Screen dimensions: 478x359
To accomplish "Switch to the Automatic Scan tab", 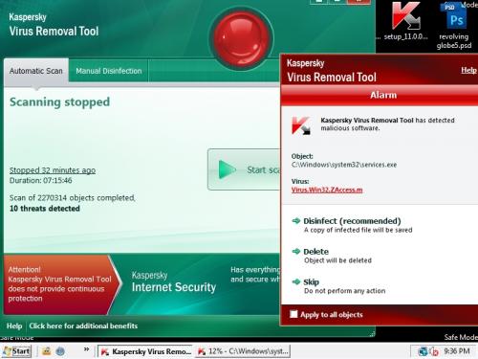I will [x=36, y=71].
